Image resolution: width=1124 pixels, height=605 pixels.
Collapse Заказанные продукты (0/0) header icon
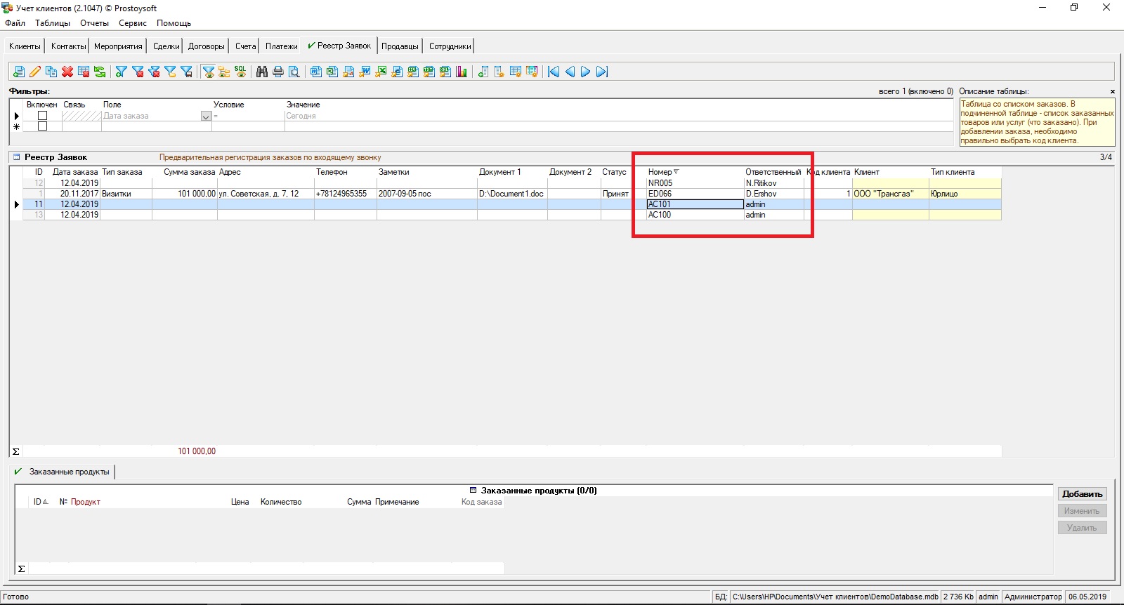(473, 491)
